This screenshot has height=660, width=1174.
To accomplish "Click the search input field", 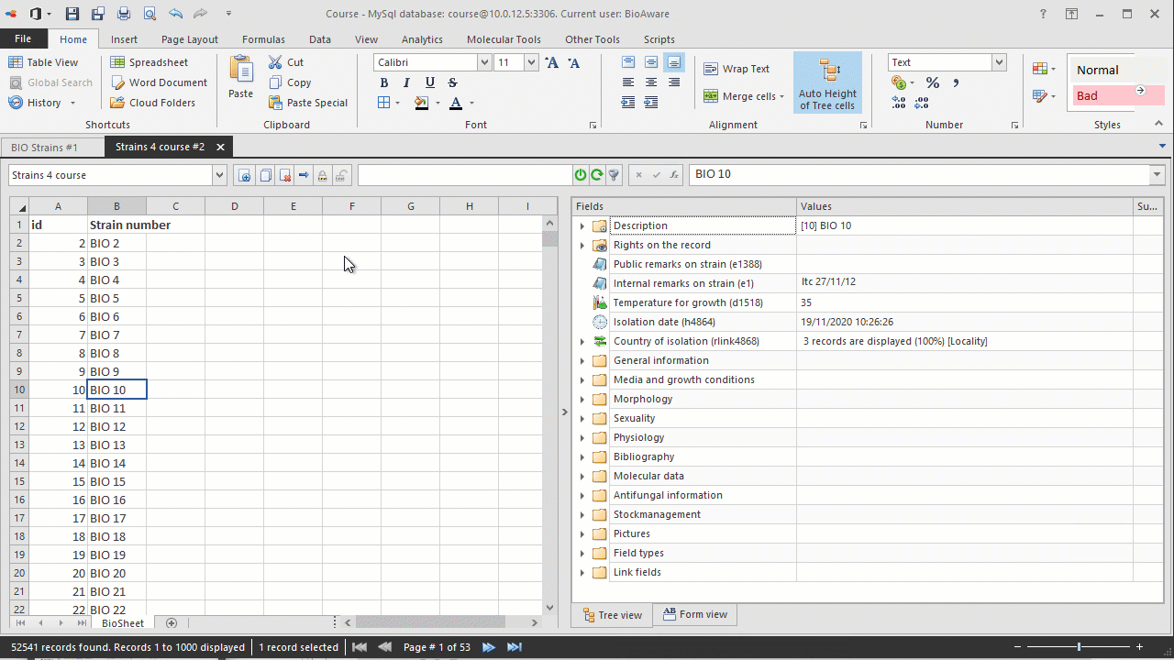I will coord(465,174).
